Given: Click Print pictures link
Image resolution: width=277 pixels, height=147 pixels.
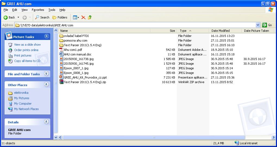Looking at the screenshot, I should coord(23,55).
